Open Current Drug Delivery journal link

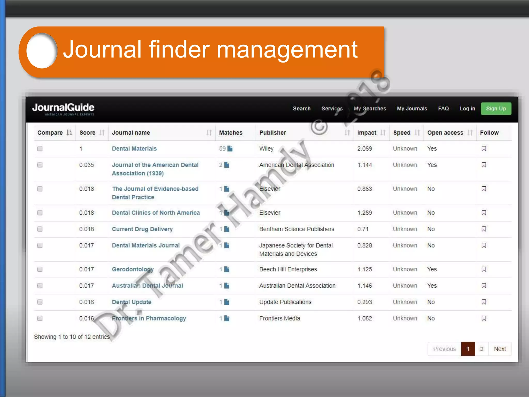(x=142, y=229)
